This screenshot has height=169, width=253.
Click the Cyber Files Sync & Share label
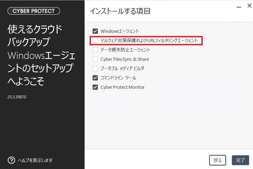point(125,59)
